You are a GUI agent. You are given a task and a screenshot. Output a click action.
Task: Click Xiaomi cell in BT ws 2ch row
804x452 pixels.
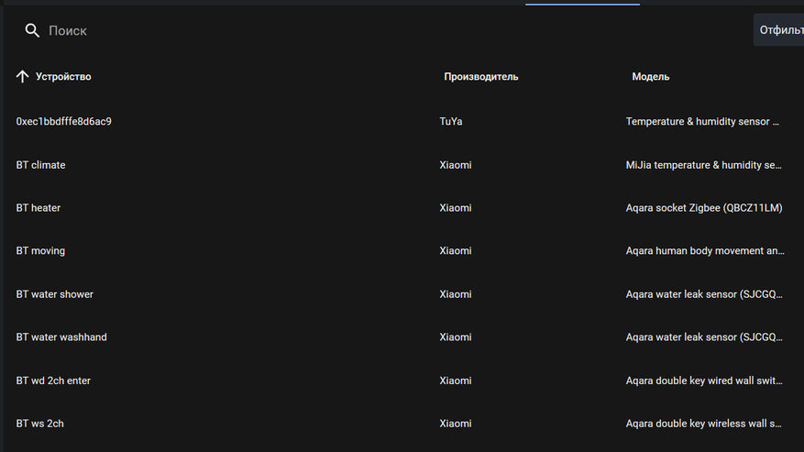[456, 424]
